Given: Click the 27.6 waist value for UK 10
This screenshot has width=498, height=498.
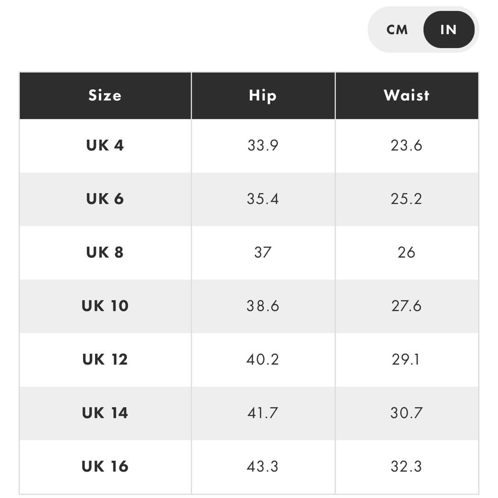Looking at the screenshot, I should [x=406, y=306].
